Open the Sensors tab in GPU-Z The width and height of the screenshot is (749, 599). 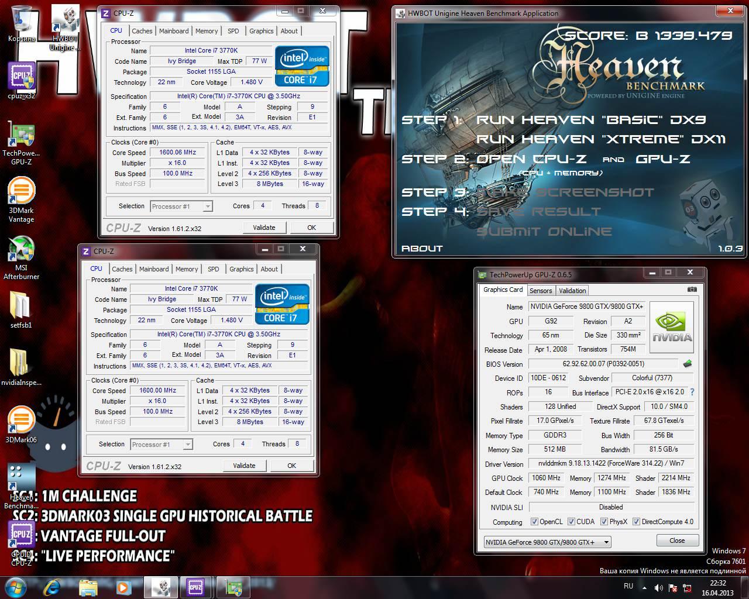[x=541, y=291]
